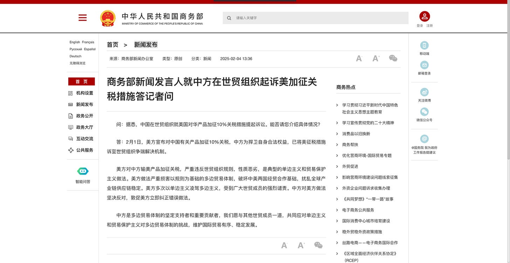Viewport: 510px width, 263px height.
Task: Click the article headline text
Action: 212,89
